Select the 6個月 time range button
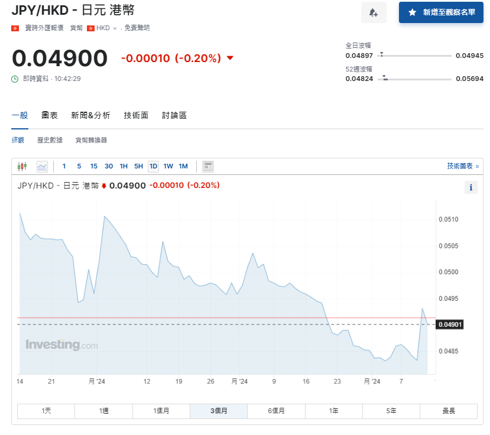490x435 pixels. tap(276, 411)
